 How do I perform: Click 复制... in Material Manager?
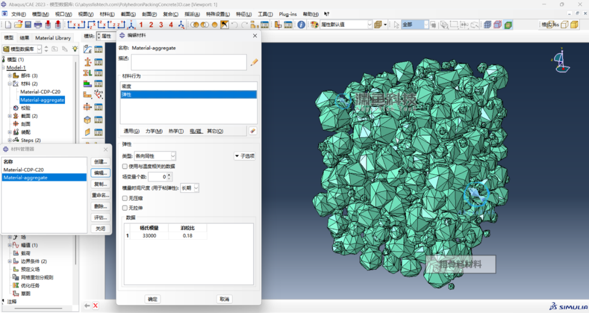pos(100,184)
